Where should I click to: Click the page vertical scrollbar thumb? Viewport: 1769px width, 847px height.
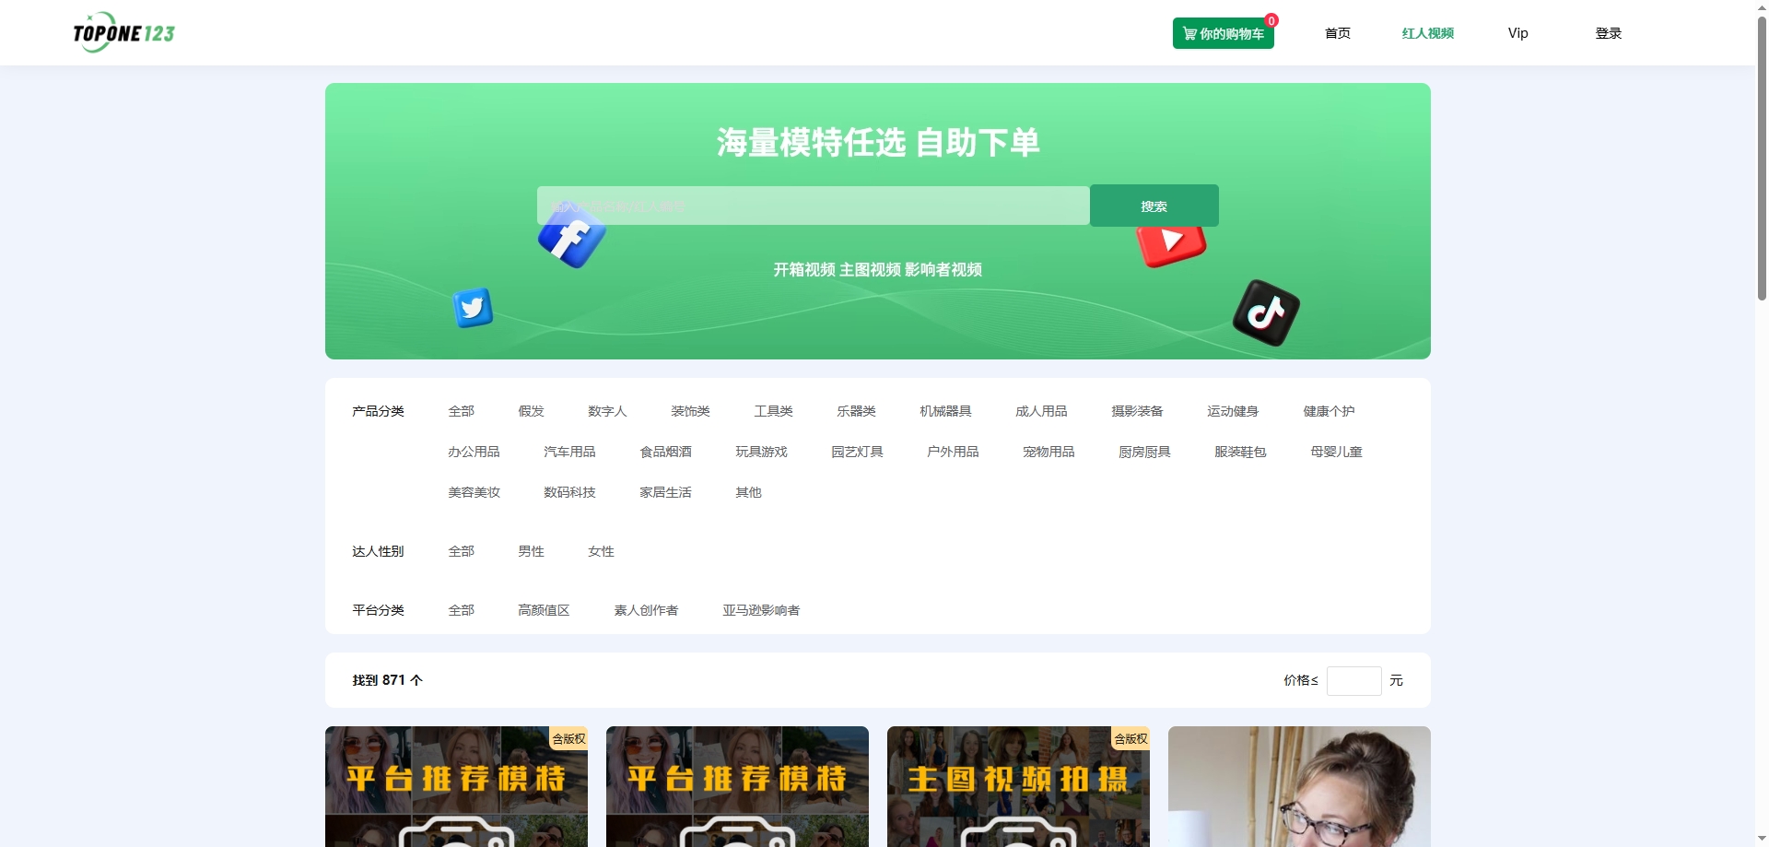(x=1762, y=157)
